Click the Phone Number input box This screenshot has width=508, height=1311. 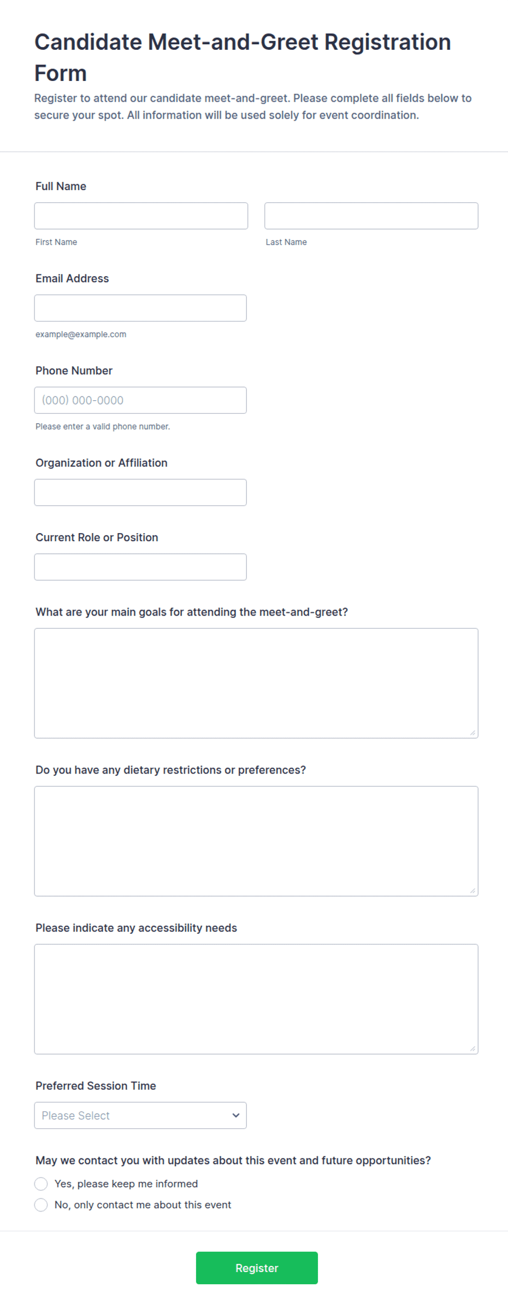tap(140, 400)
